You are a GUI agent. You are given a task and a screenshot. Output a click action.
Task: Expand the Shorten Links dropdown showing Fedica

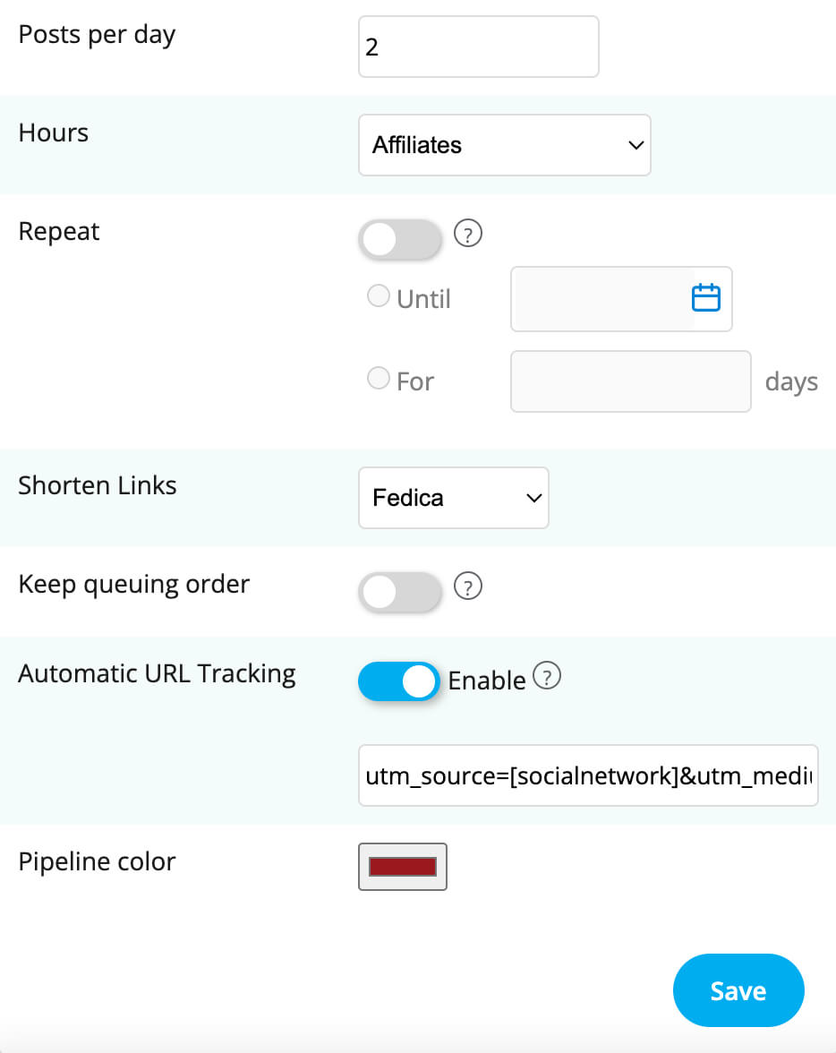pos(453,498)
